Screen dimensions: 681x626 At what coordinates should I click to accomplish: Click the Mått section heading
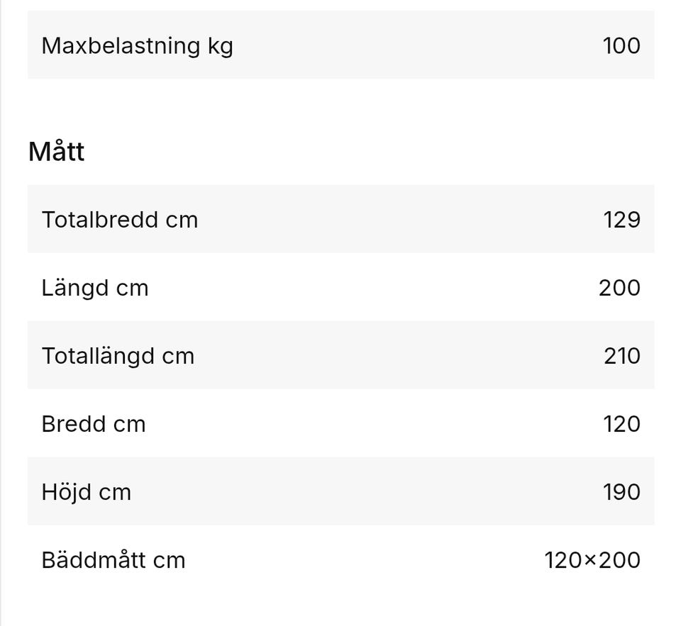57,152
